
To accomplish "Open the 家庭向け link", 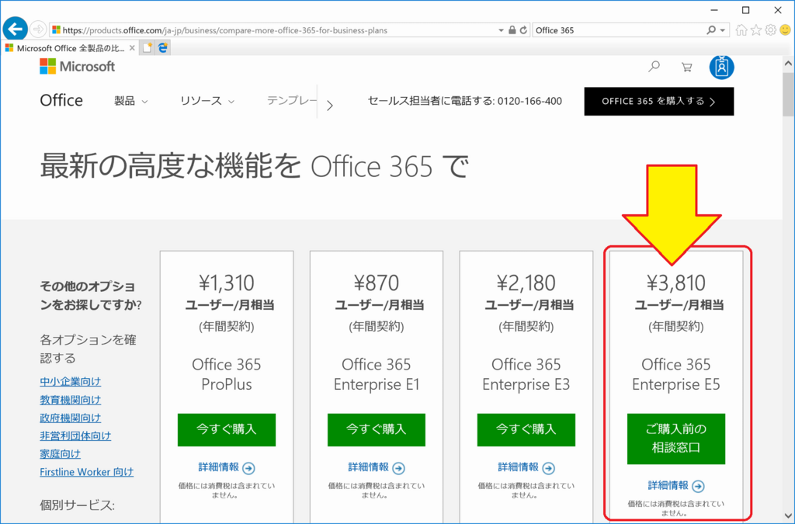I will (61, 453).
